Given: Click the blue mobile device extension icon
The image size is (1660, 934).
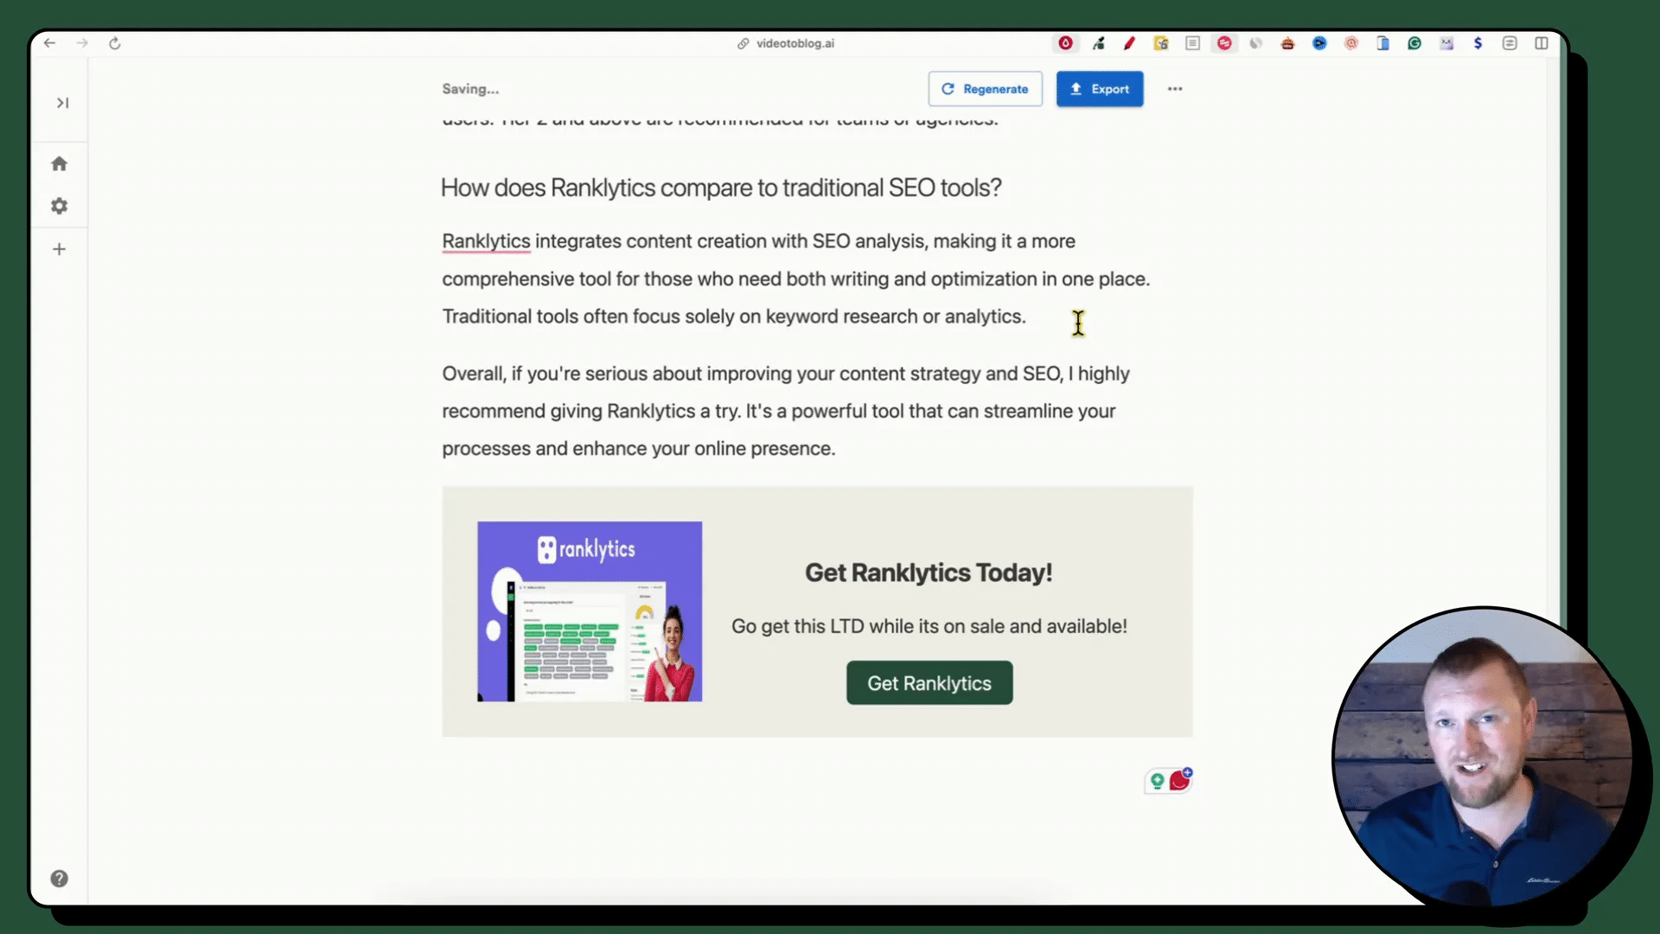Looking at the screenshot, I should (x=1383, y=43).
